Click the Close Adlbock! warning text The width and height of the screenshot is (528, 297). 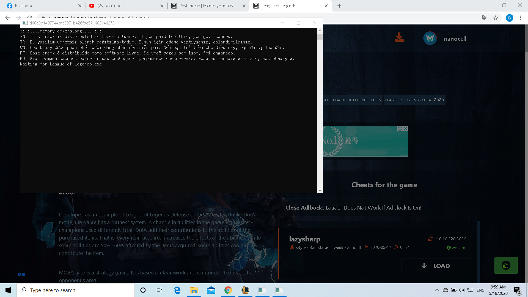[x=353, y=208]
